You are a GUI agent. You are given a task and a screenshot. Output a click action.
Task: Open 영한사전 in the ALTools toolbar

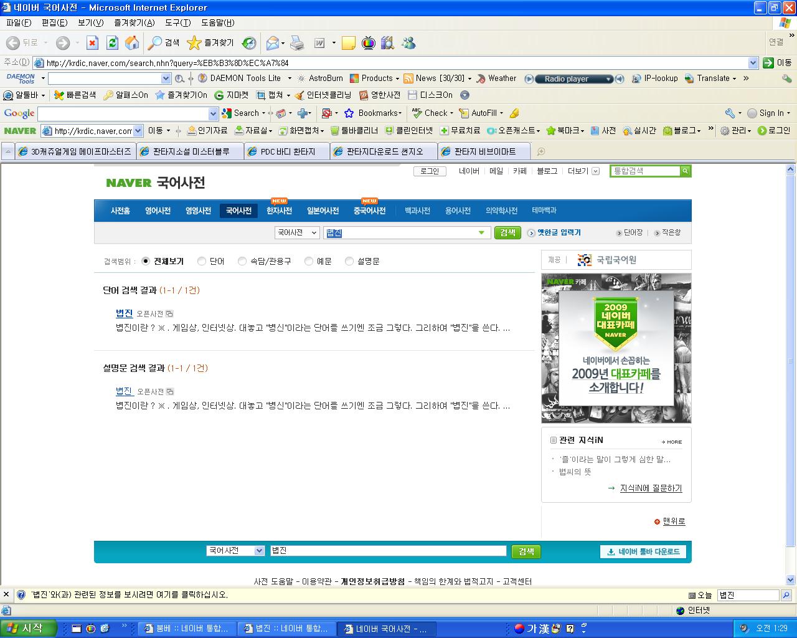coord(380,95)
